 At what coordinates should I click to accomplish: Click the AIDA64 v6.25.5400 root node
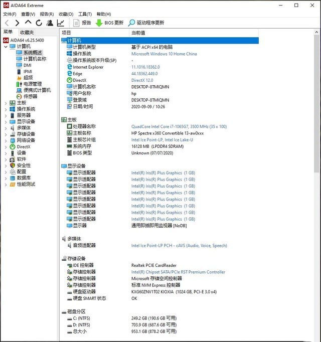click(x=27, y=40)
